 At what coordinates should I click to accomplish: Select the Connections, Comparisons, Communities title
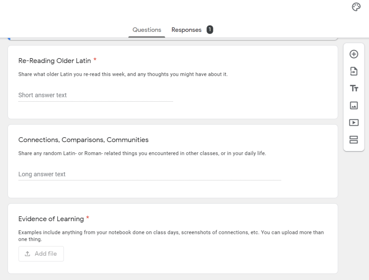click(83, 140)
